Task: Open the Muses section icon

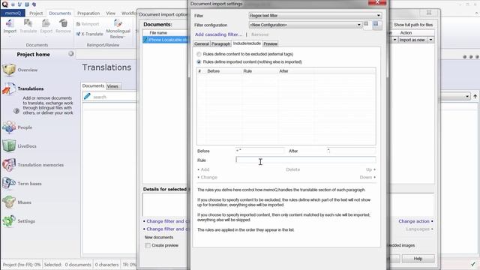Action: tap(9, 202)
